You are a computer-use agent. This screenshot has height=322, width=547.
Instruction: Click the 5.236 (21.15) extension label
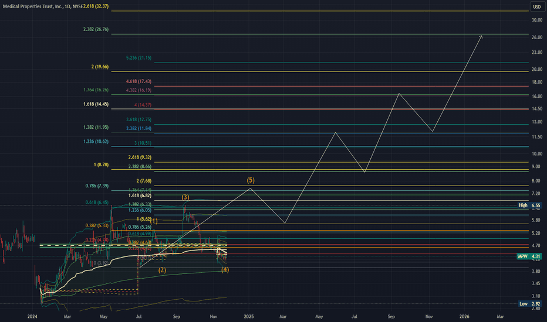(139, 58)
